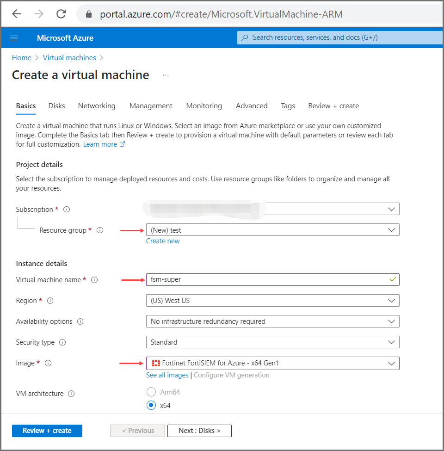Expand the Resource group dropdown
The width and height of the screenshot is (444, 451).
[272, 230]
